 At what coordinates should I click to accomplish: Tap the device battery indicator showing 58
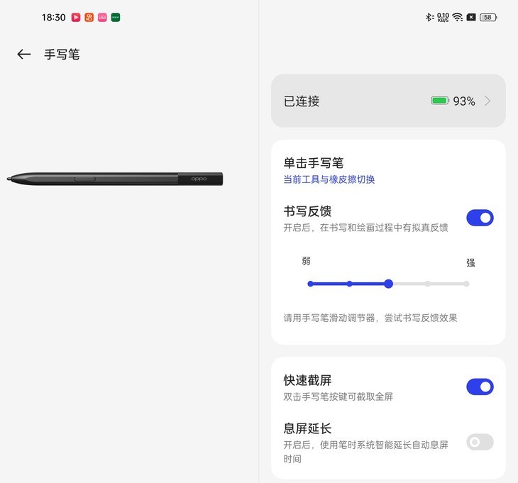click(488, 17)
